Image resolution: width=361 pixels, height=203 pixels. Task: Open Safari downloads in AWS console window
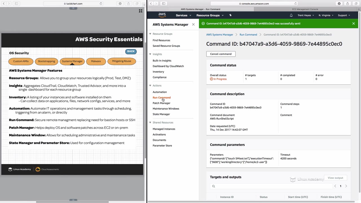point(339,4)
